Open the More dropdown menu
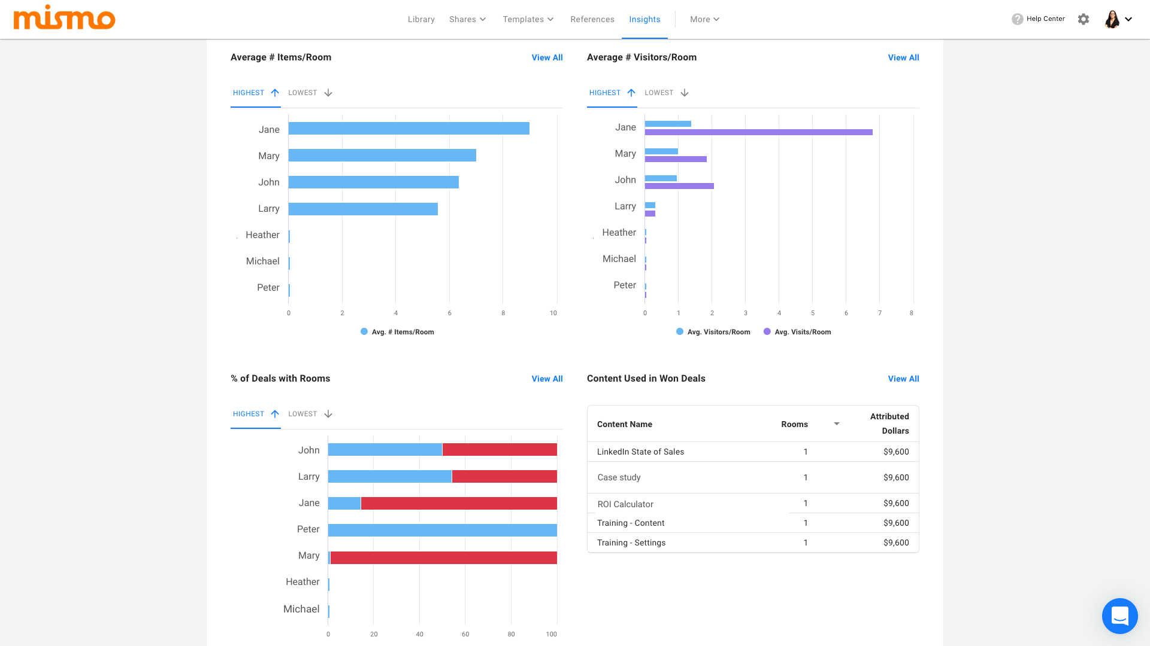This screenshot has width=1150, height=646. [704, 19]
